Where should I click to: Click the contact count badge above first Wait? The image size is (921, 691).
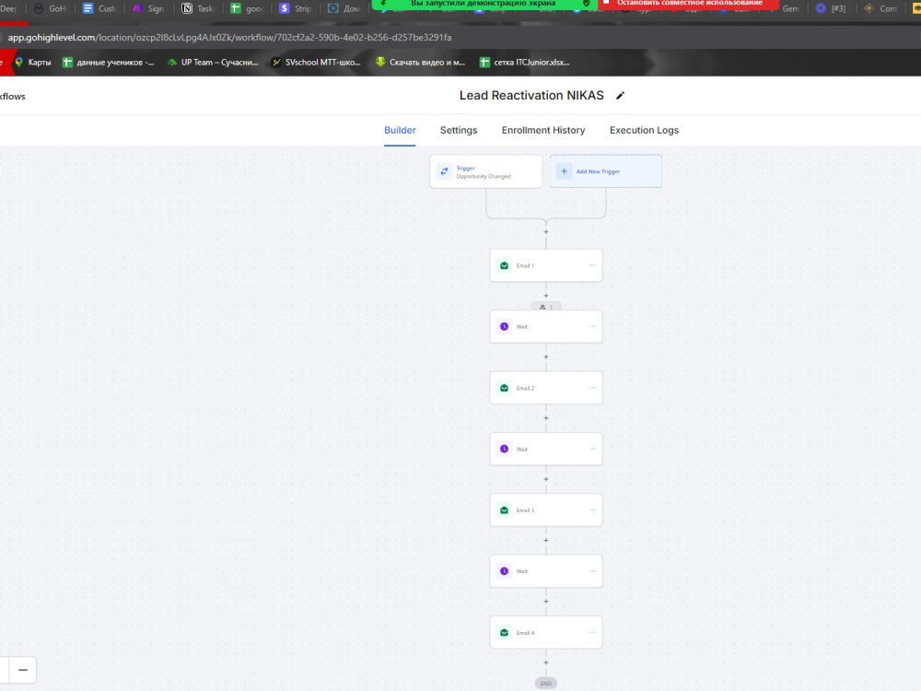point(545,307)
